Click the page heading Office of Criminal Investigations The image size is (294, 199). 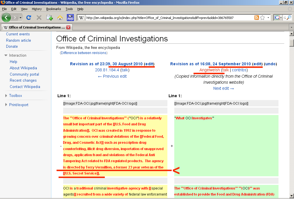pyautogui.click(x=112, y=39)
